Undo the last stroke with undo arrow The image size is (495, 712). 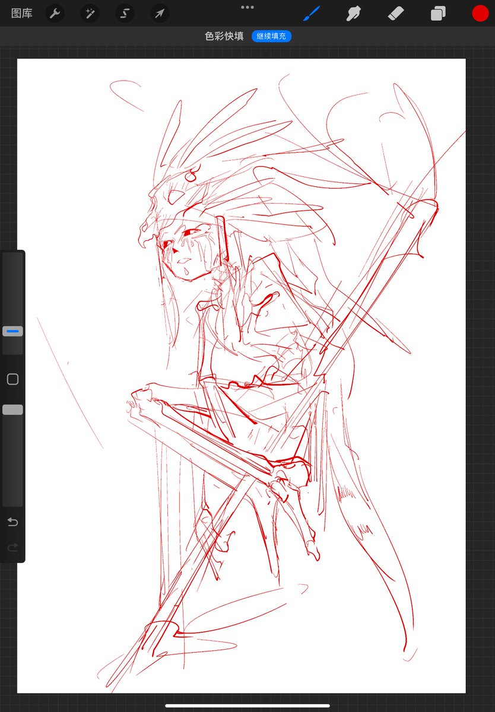click(x=12, y=522)
